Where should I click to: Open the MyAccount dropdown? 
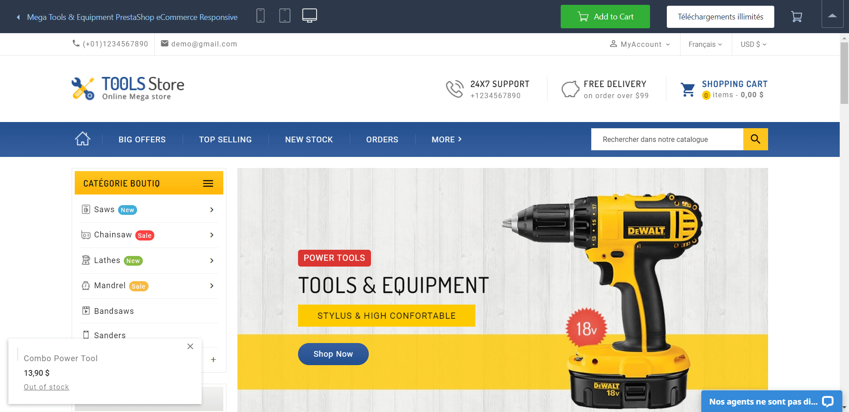(640, 44)
